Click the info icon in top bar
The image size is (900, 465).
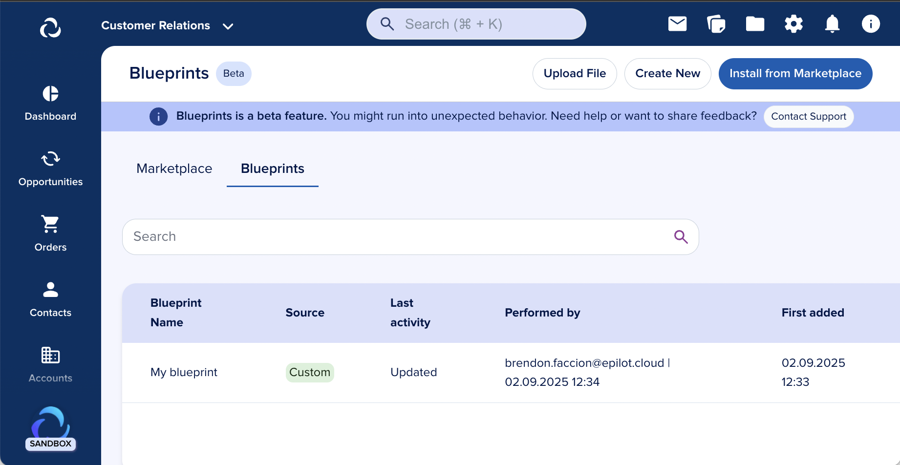pos(871,24)
